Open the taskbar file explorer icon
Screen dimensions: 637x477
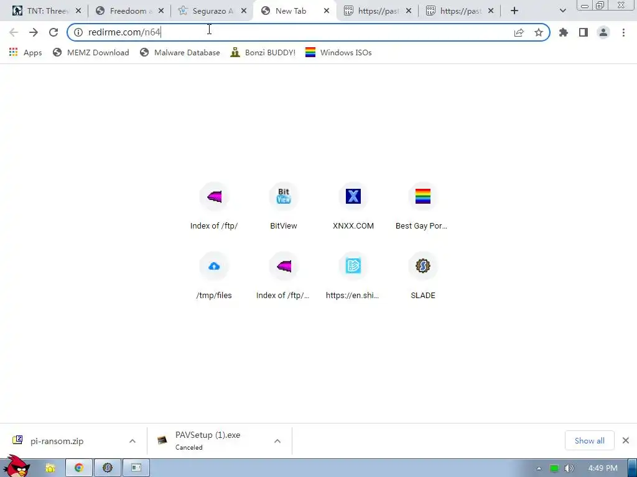50,468
